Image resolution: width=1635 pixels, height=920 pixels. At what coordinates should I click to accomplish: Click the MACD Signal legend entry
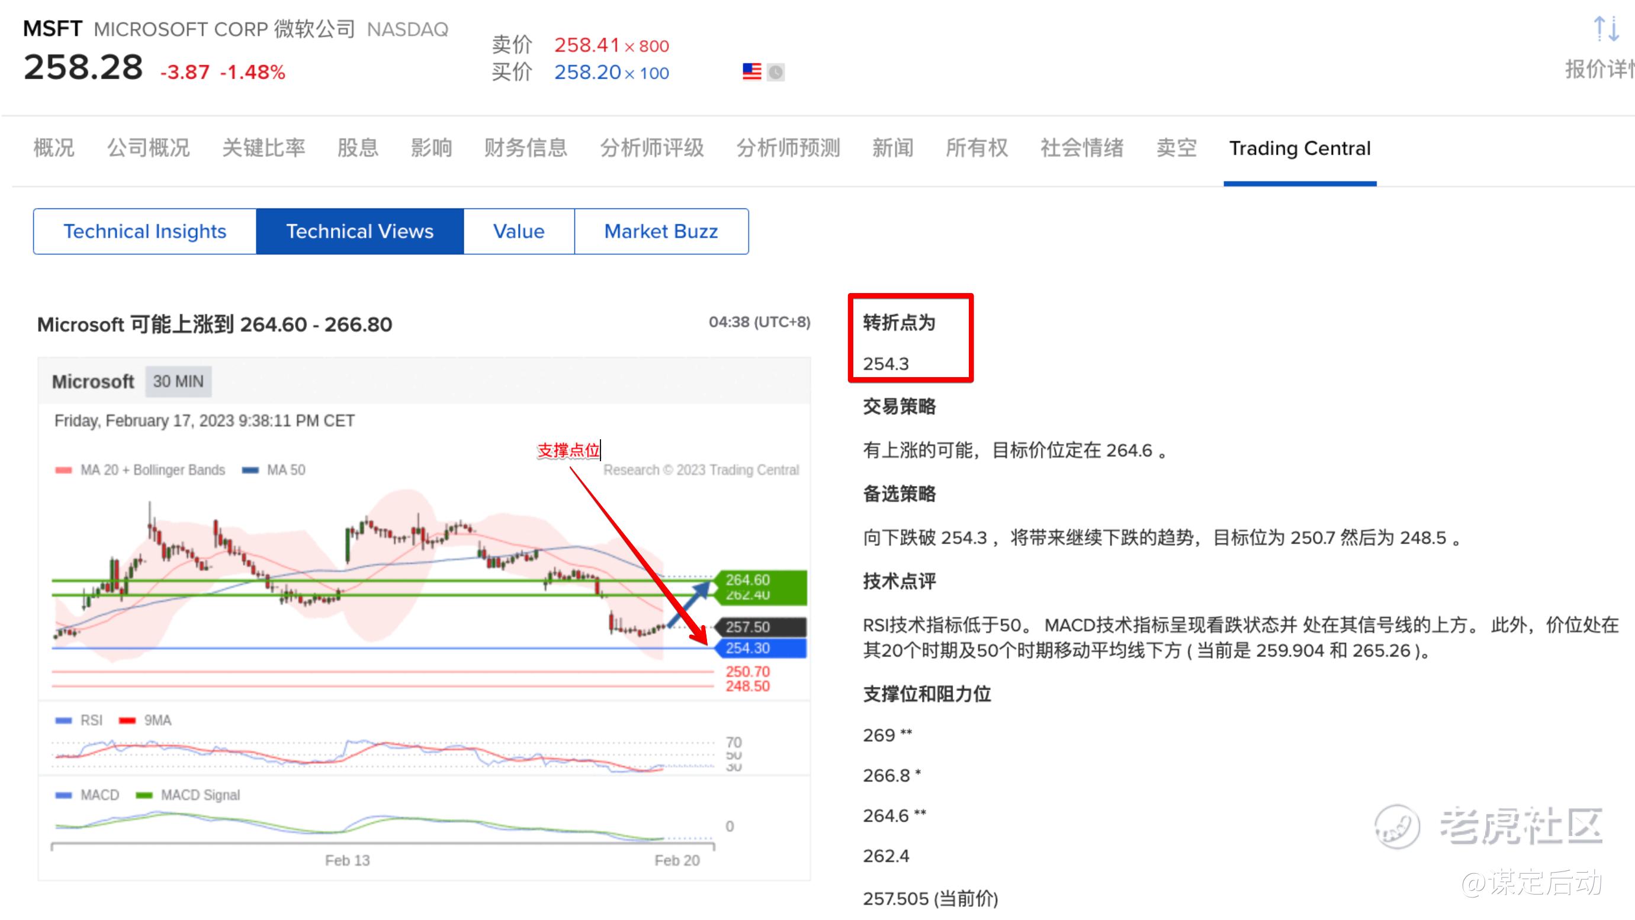point(188,795)
